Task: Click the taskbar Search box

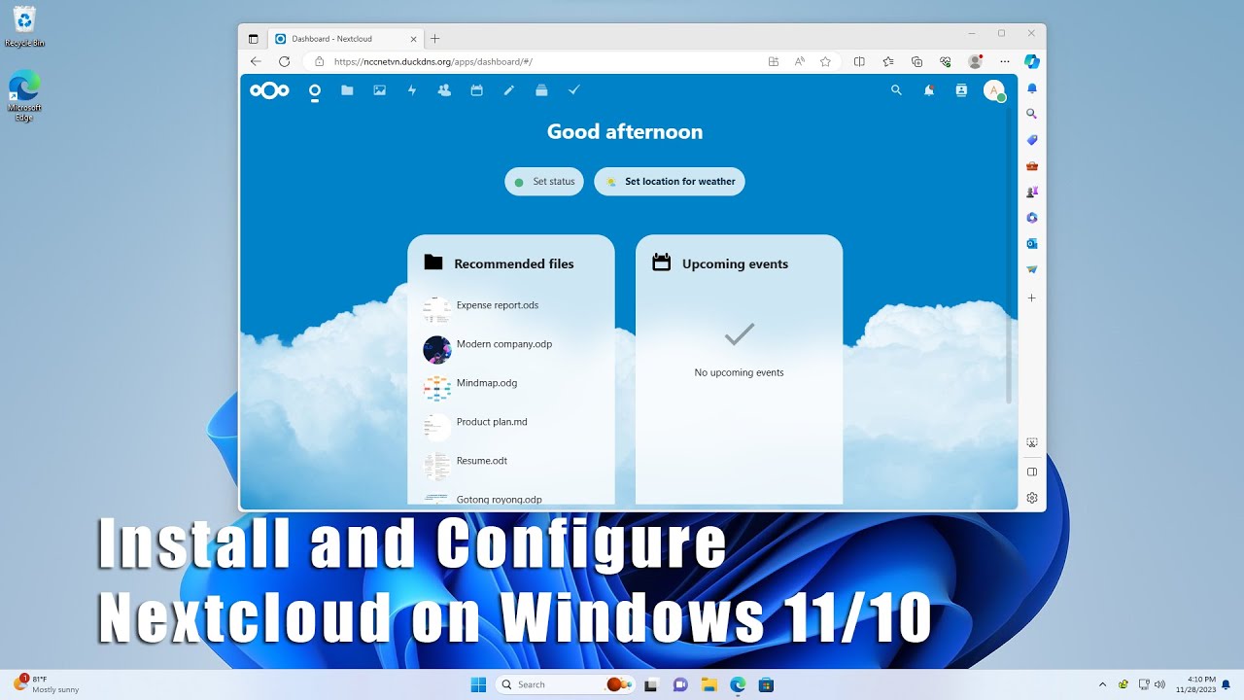Action: tap(566, 684)
